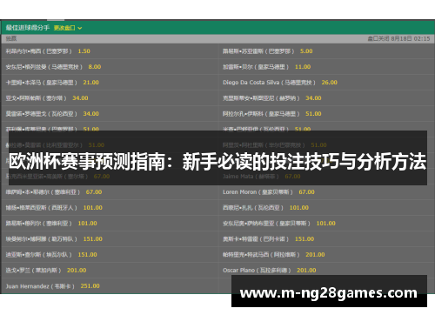Click the Juan Hernandez player name
The image size is (435, 315).
[x=28, y=286]
